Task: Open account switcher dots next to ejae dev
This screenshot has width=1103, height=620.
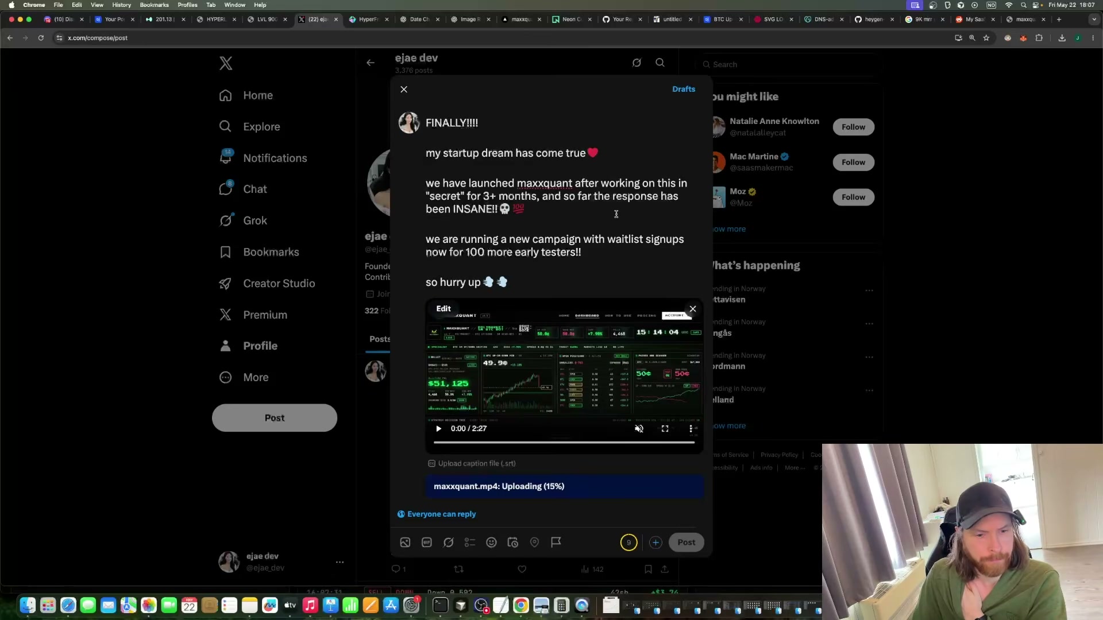Action: point(340,562)
